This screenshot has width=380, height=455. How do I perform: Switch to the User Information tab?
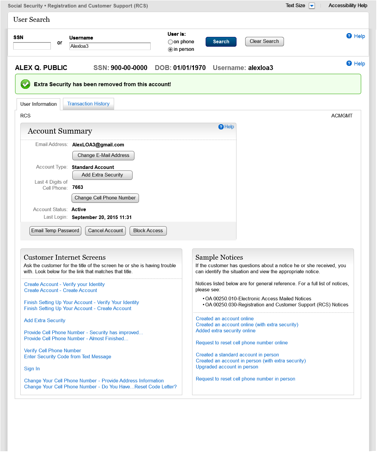coord(38,104)
